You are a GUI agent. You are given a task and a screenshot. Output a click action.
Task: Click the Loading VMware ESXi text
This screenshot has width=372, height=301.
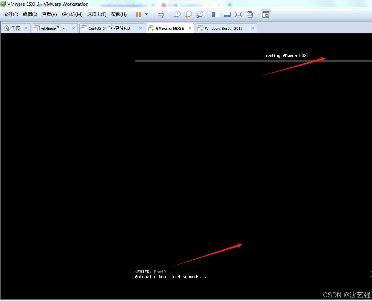(x=286, y=55)
